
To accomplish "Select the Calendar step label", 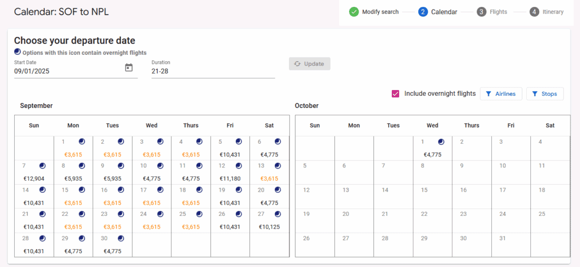I will pyautogui.click(x=444, y=12).
